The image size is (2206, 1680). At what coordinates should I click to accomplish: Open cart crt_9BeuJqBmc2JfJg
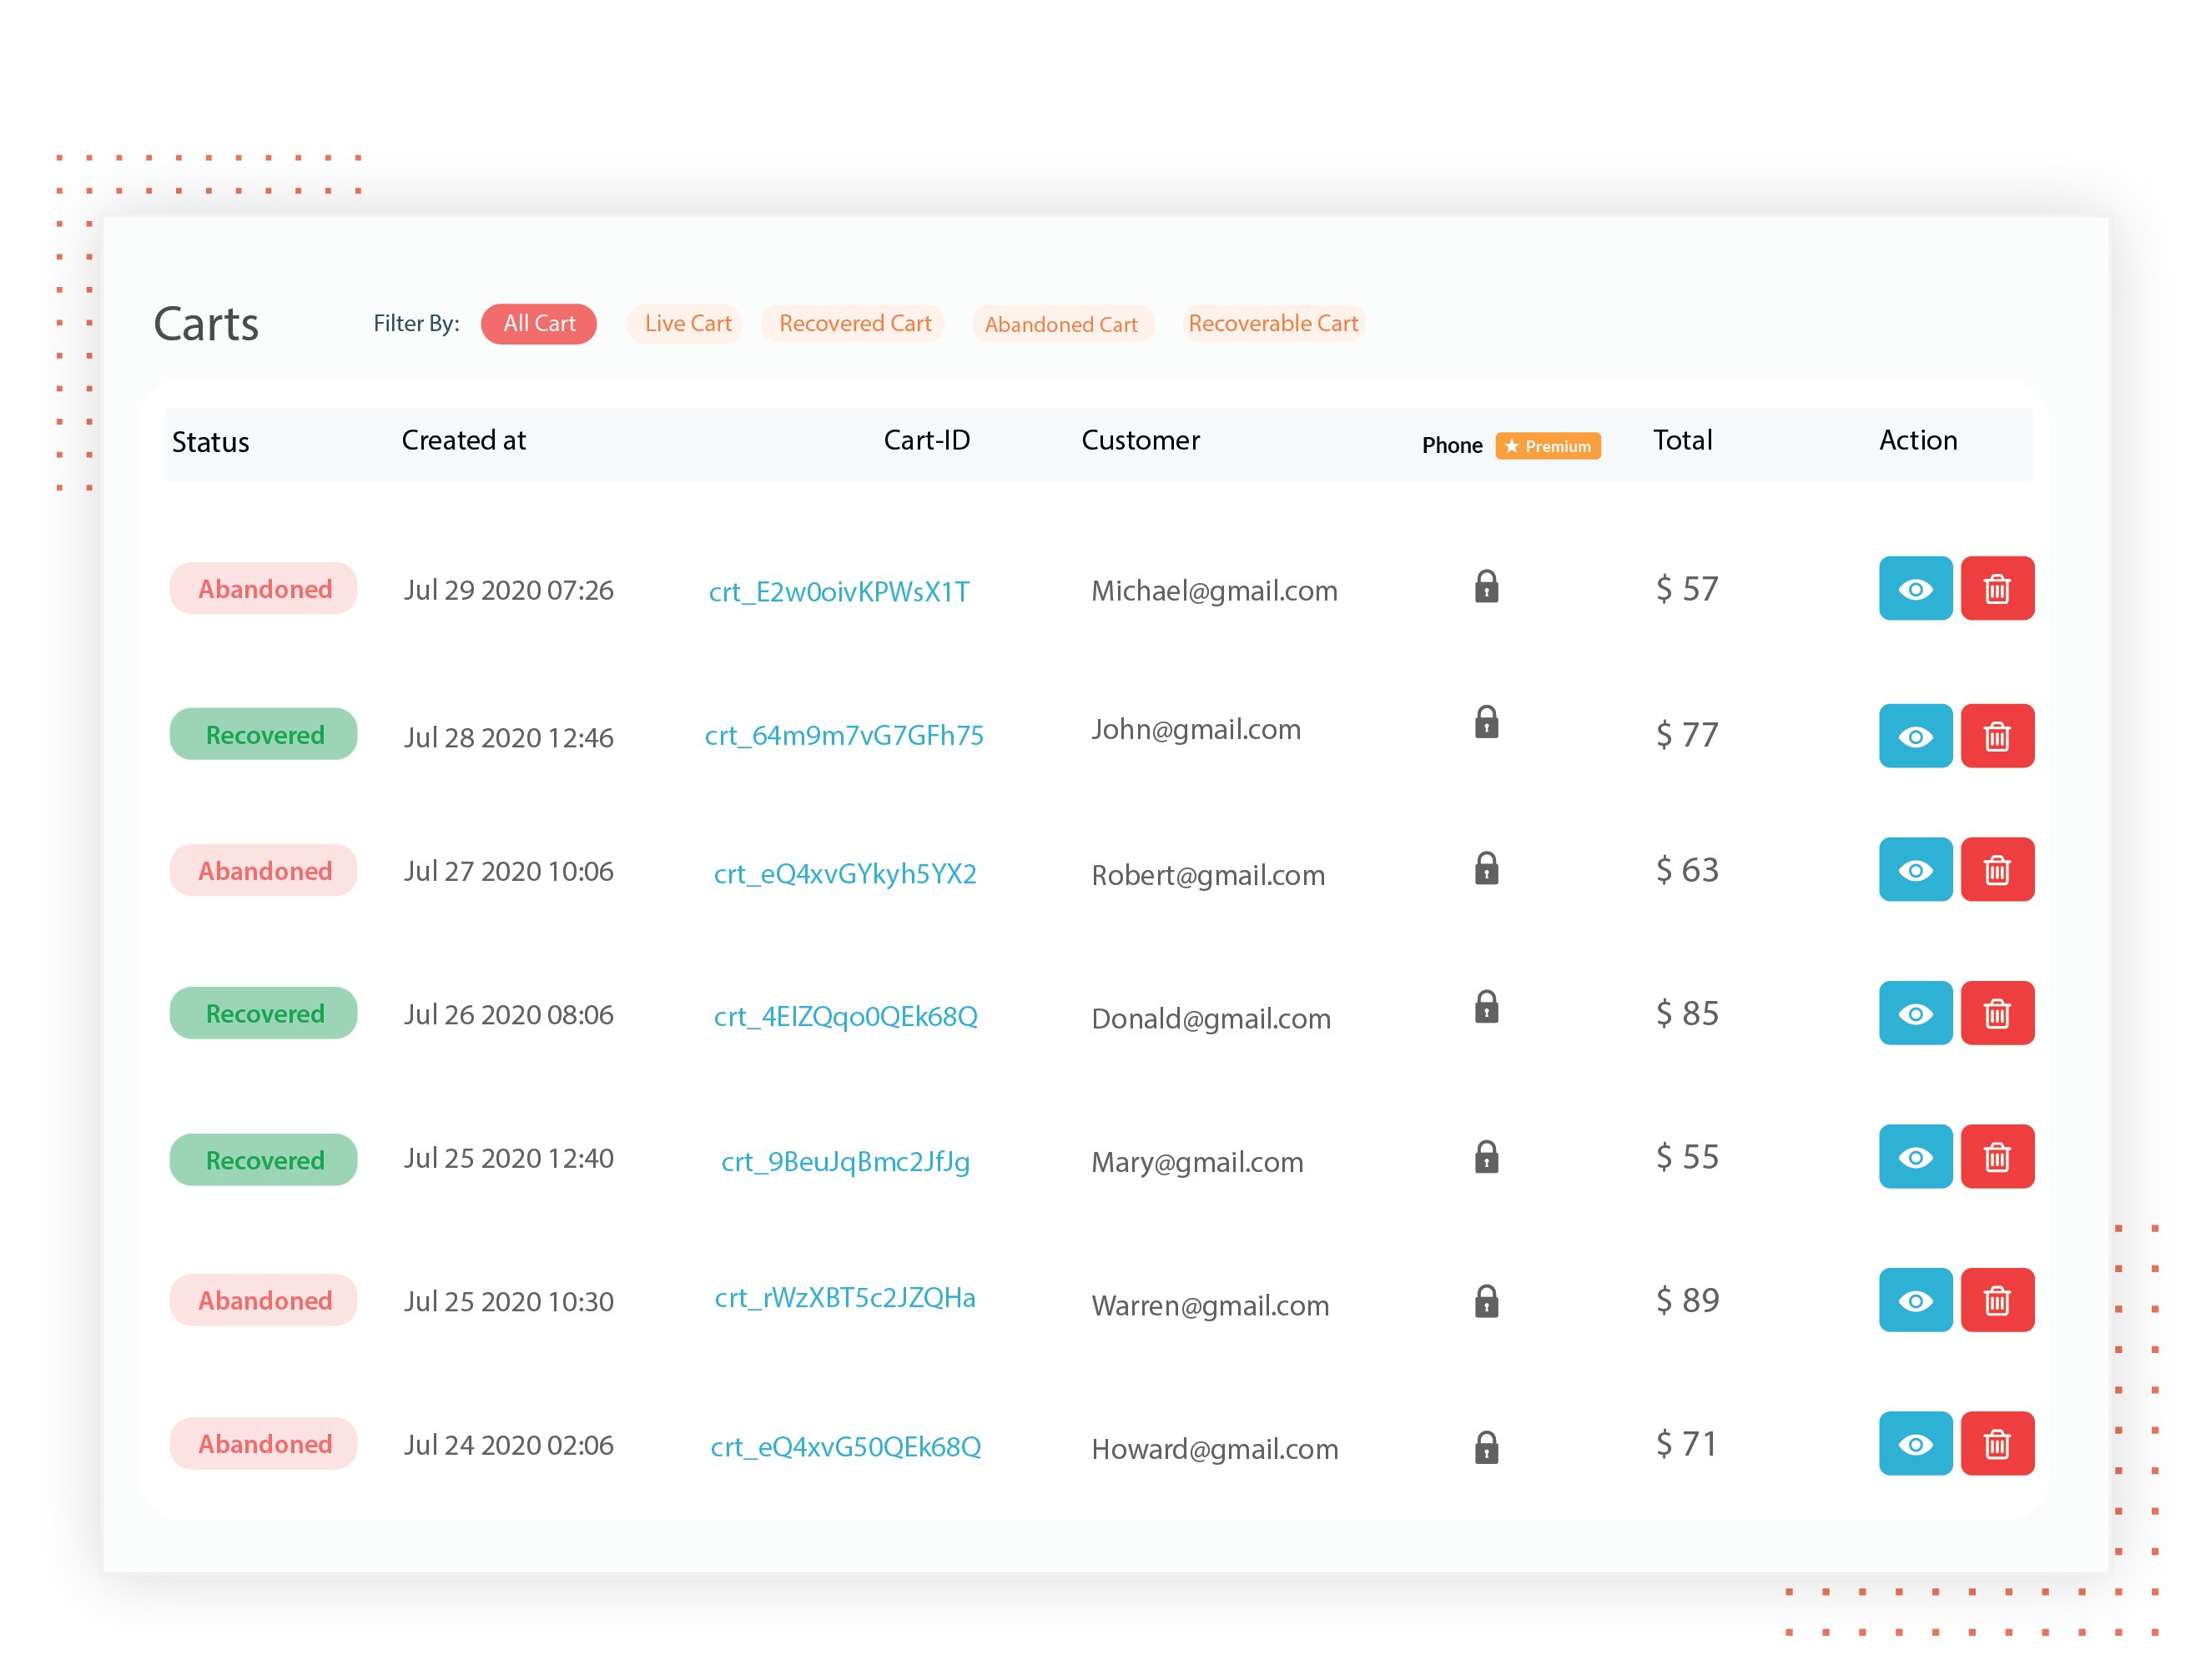[846, 1162]
